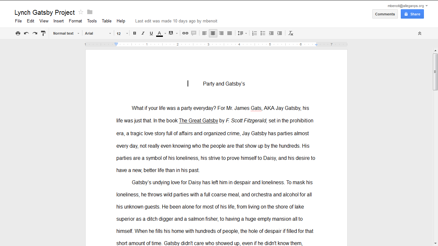Image resolution: width=438 pixels, height=246 pixels.
Task: Toggle underline formatting
Action: 151,33
